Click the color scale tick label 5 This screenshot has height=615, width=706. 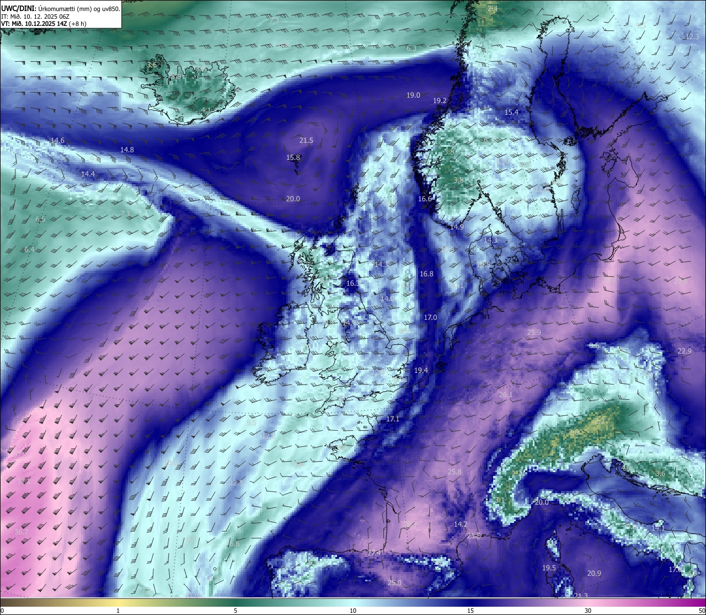pyautogui.click(x=236, y=611)
